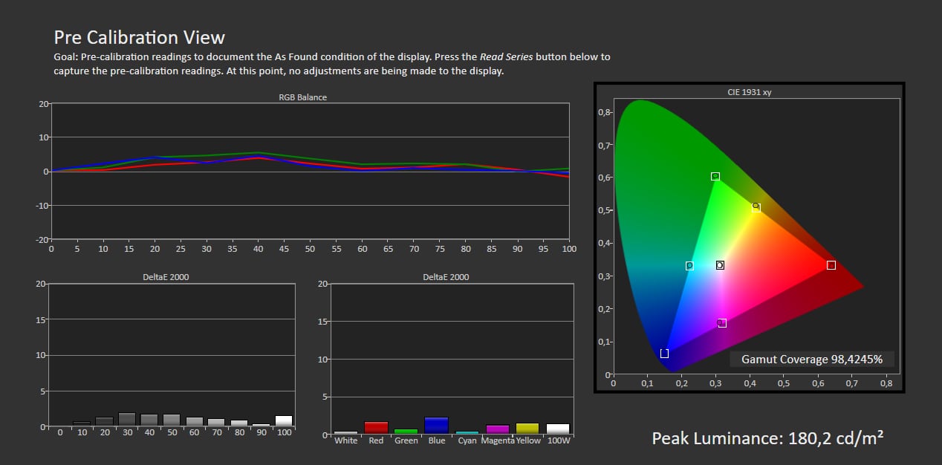Click the Yellow bar in color DeltaE chart

tap(527, 429)
